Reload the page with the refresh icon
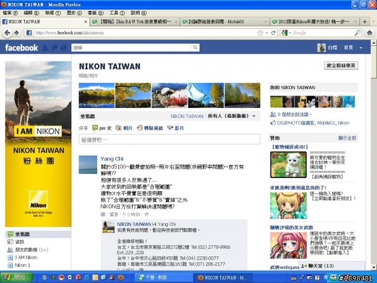Image resolution: width=377 pixels, height=283 pixels. coord(273,33)
